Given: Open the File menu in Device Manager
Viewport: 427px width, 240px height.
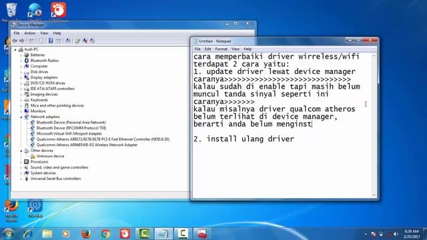Looking at the screenshot, I should 17,33.
